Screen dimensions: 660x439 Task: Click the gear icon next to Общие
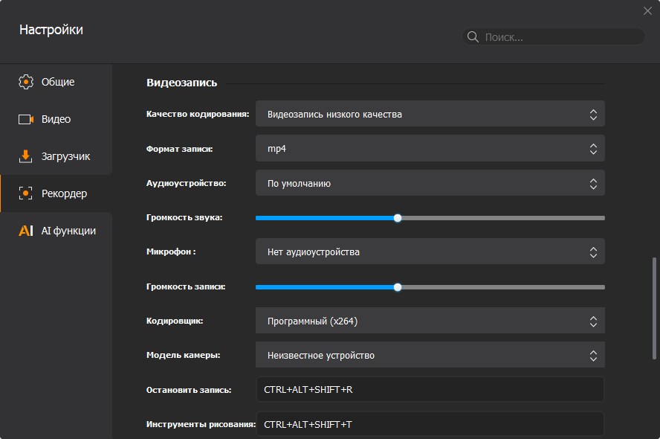click(x=26, y=82)
